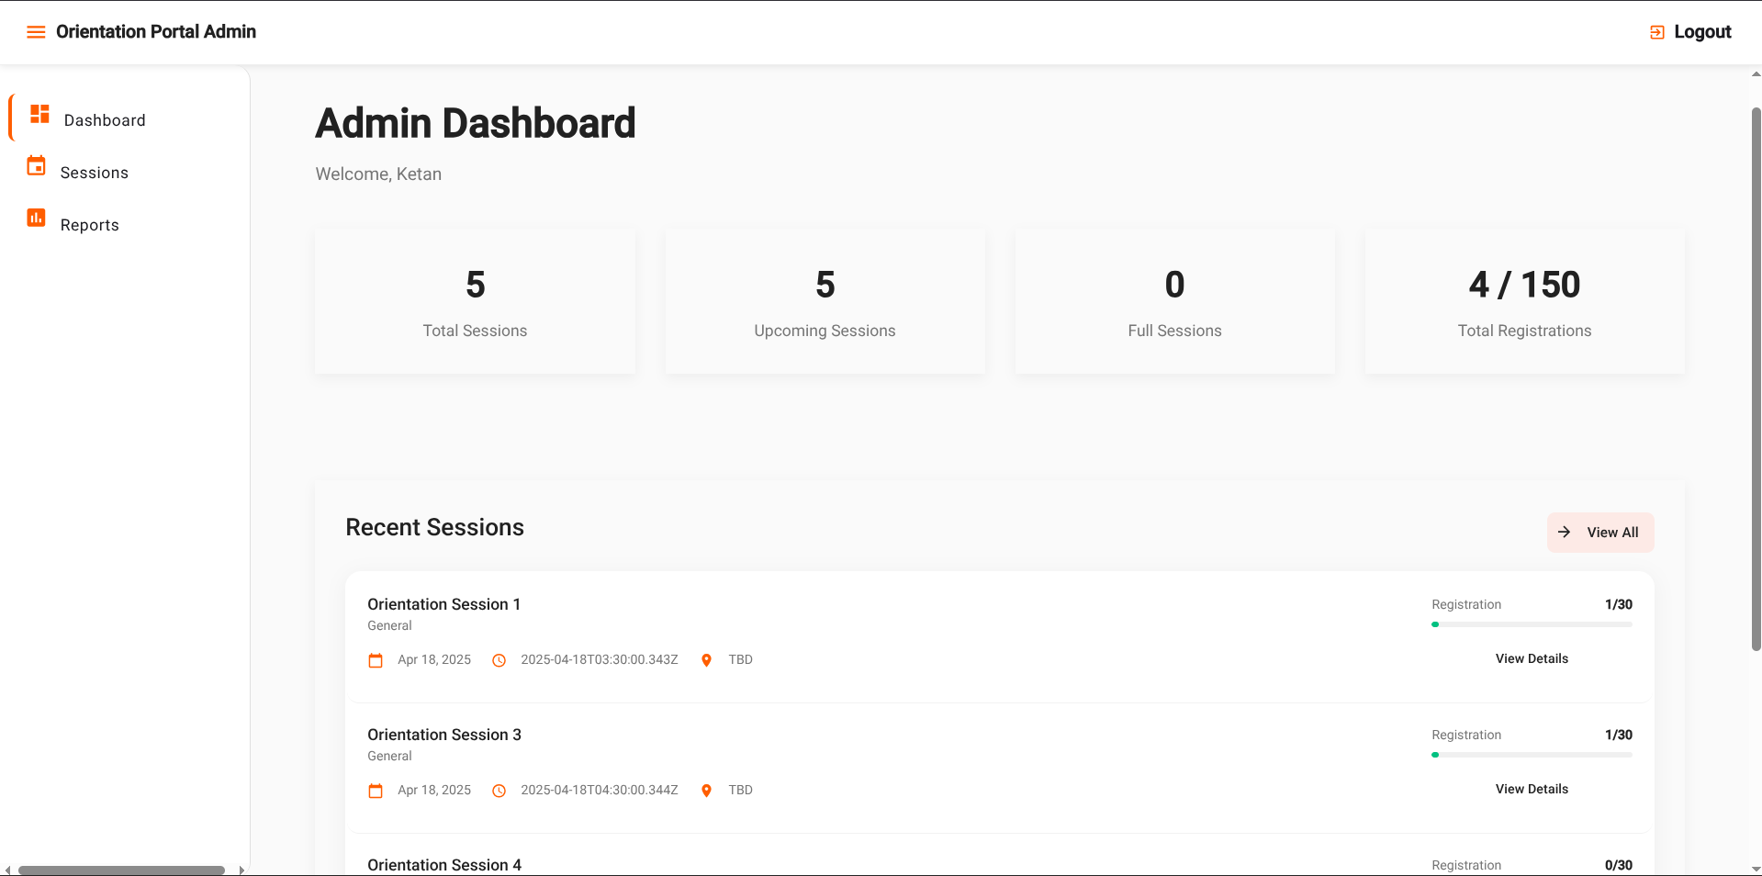Switch to Dashboard in sidebar

(x=104, y=119)
